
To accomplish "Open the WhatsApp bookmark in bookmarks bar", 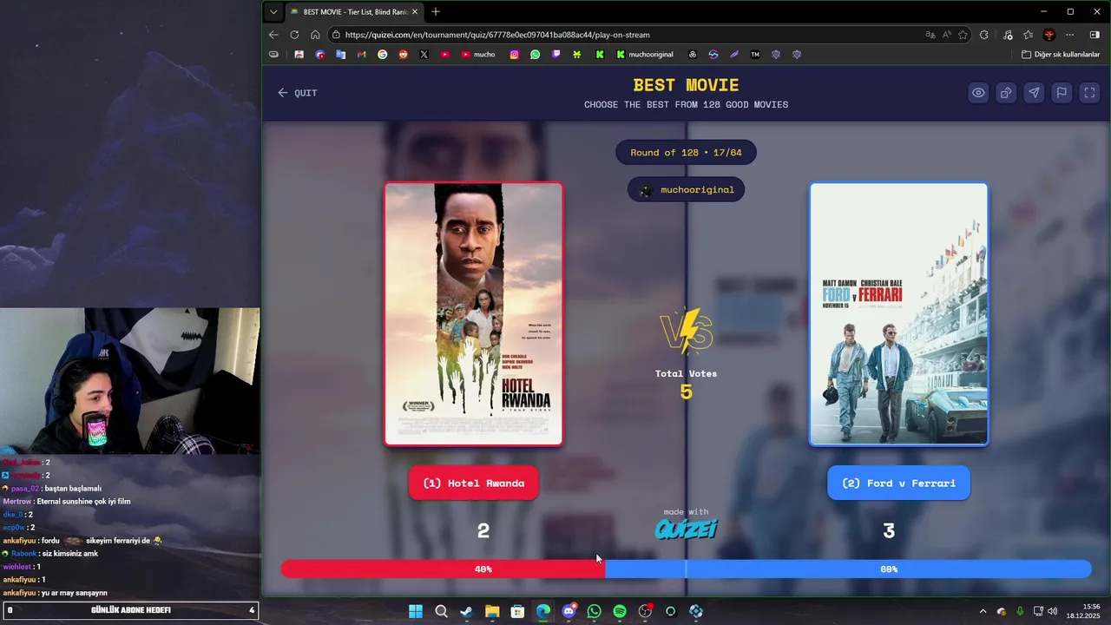I will [x=535, y=54].
